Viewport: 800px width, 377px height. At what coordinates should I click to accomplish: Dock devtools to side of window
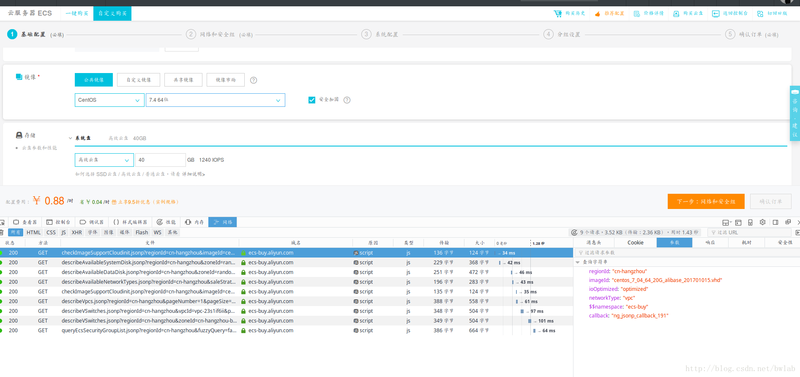(775, 222)
